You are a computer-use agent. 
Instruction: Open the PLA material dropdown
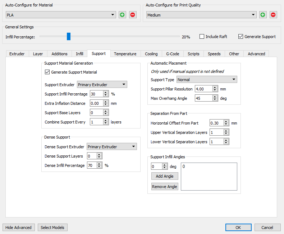click(x=61, y=15)
